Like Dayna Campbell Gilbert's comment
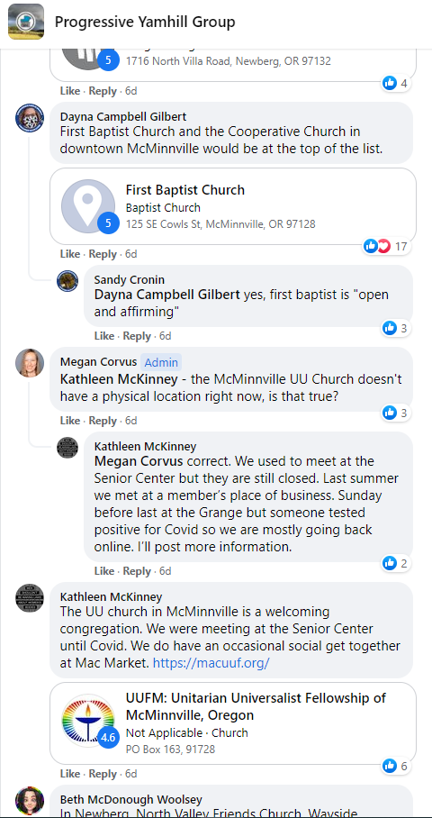 pos(70,254)
